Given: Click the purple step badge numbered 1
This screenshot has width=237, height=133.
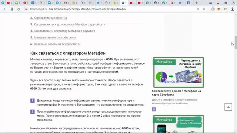Looking at the screenshot, I should (32, 100).
